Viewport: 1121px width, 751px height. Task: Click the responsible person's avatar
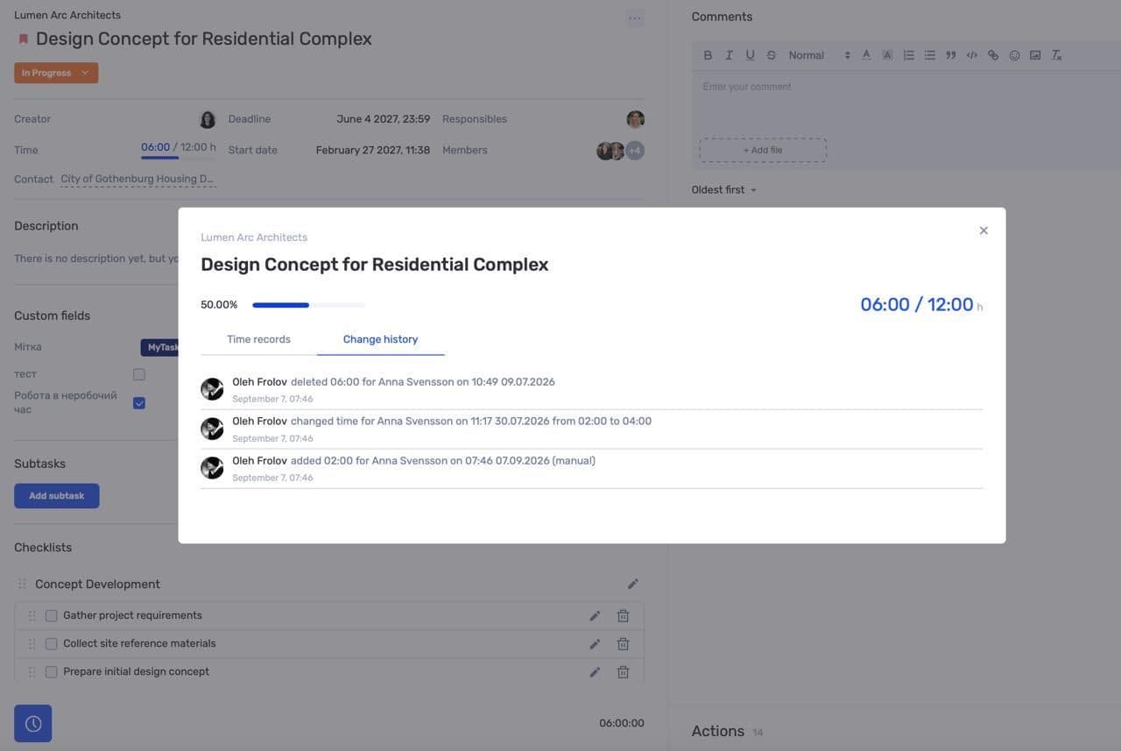point(636,119)
